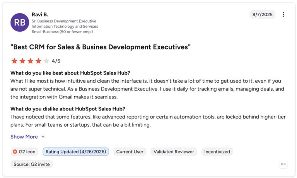
Task: Click the star rating row
Action: tap(30, 61)
